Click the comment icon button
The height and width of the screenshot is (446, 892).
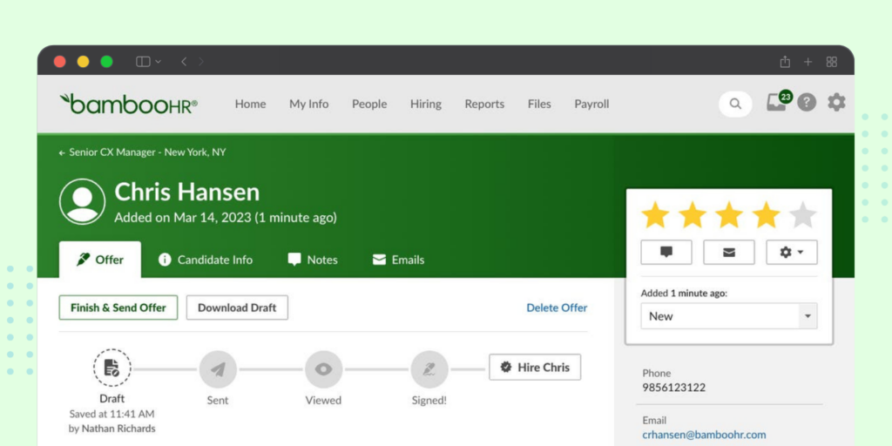[x=666, y=252]
